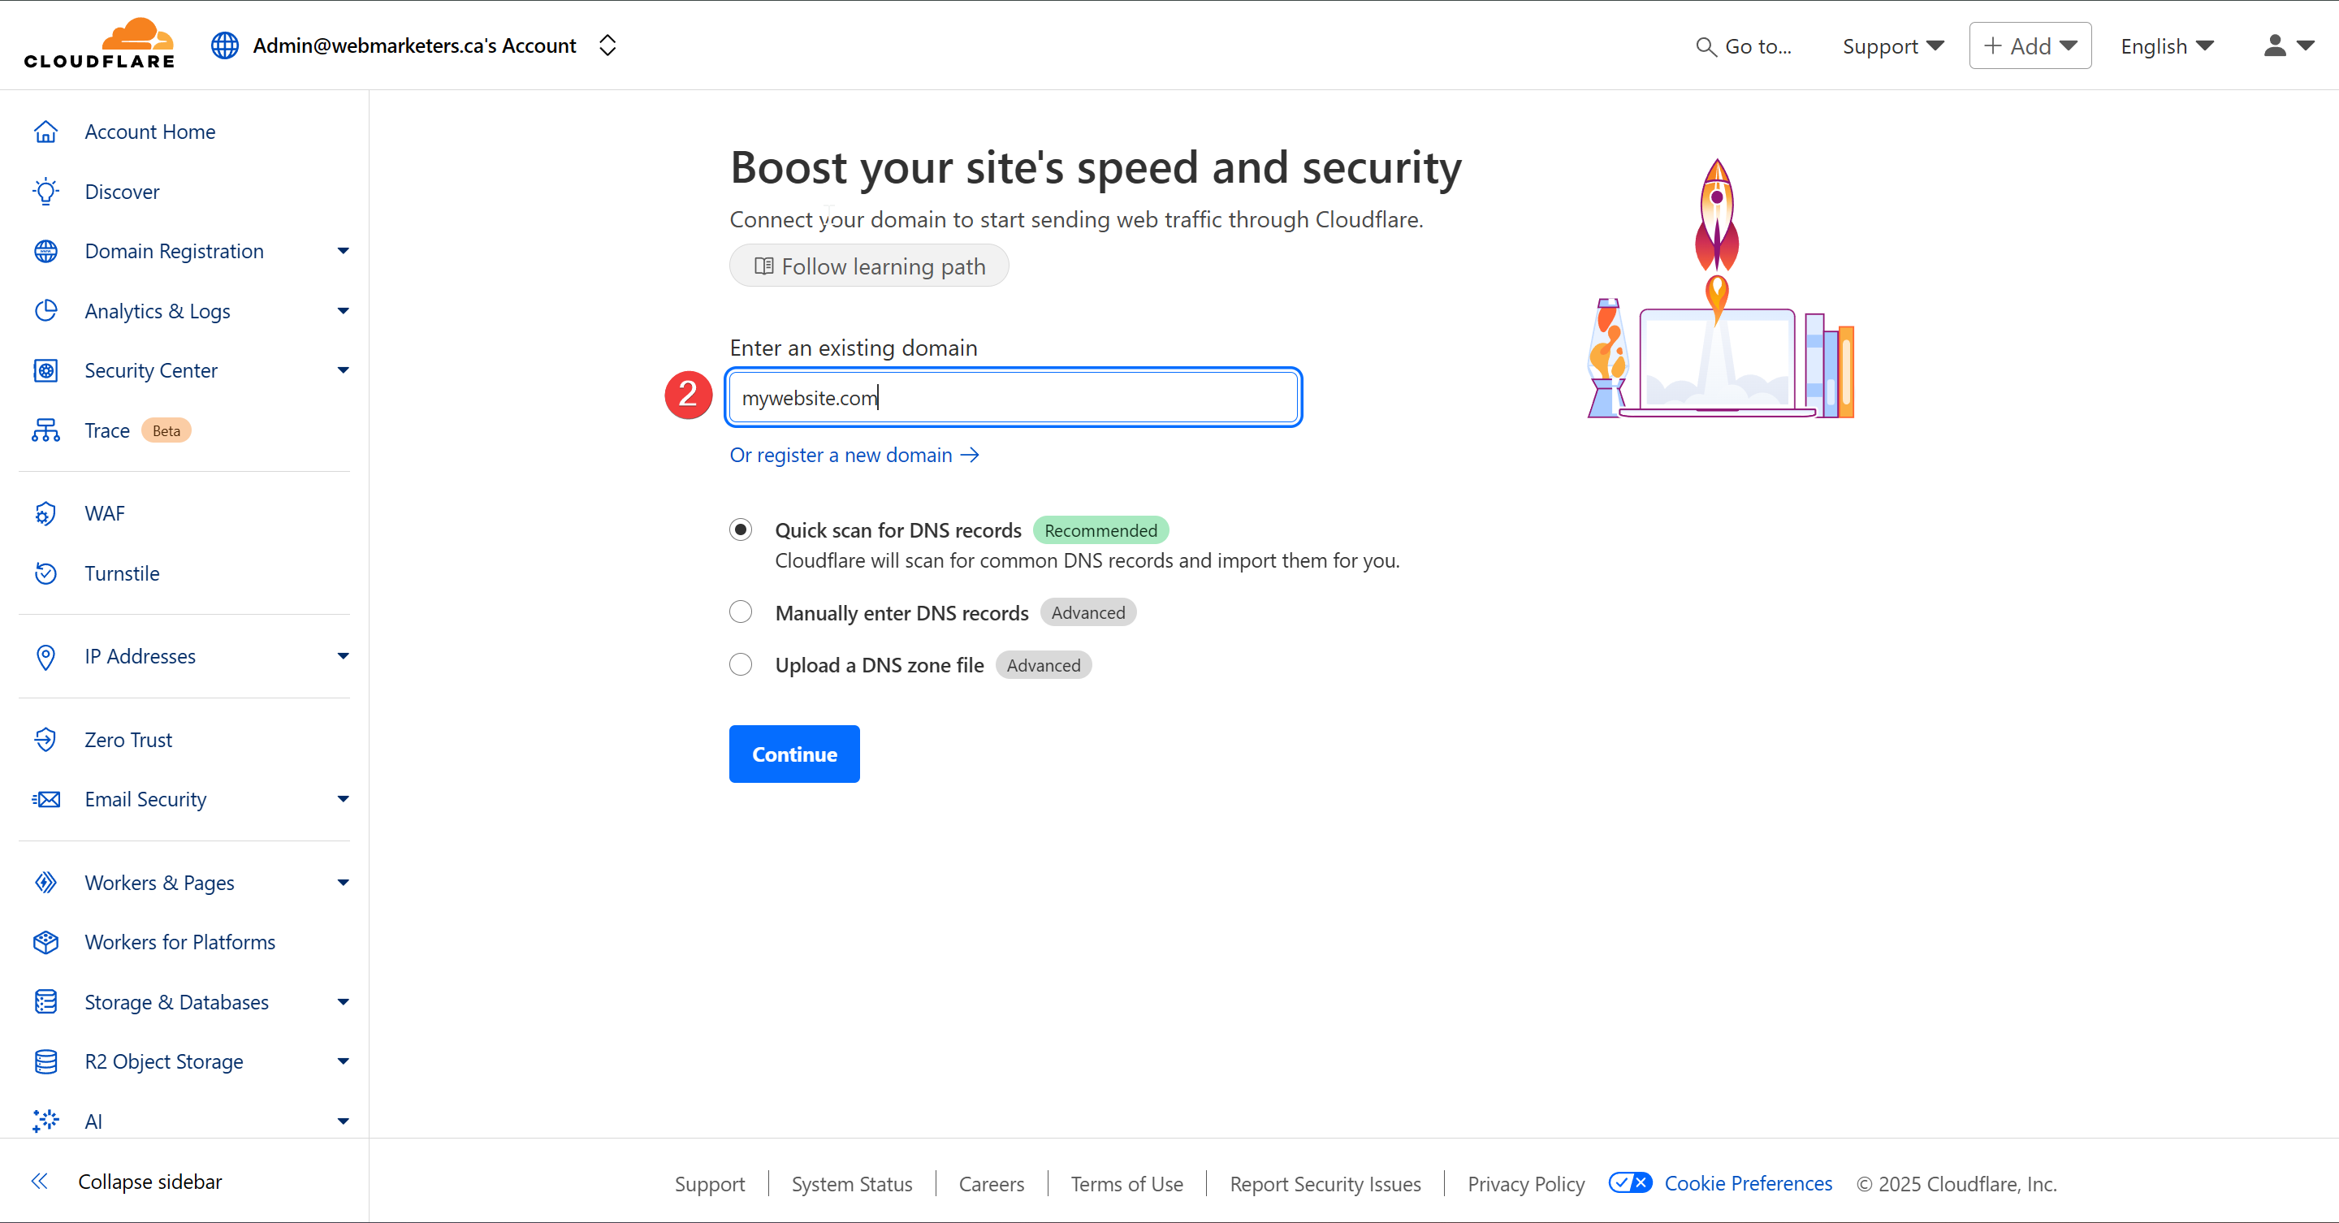Open the Workers for Platforms page
The width and height of the screenshot is (2339, 1223).
coord(179,943)
